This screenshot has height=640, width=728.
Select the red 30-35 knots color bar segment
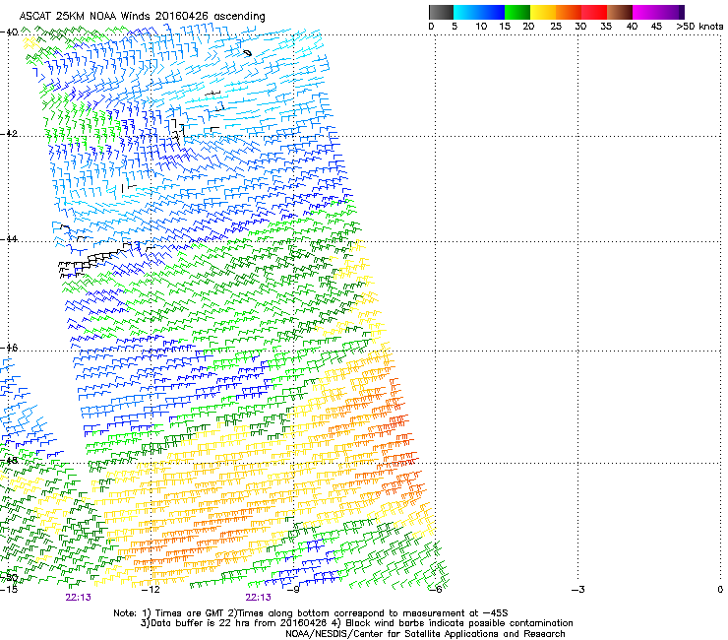tap(594, 12)
